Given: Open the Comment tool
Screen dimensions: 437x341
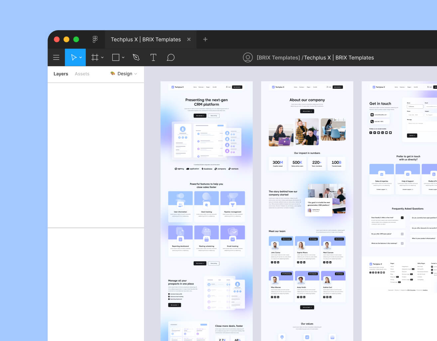Looking at the screenshot, I should [x=171, y=57].
